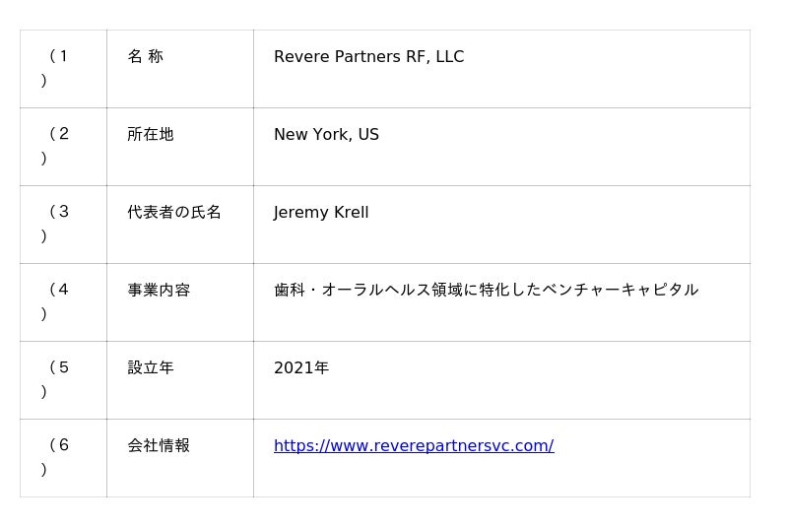
Task: Click the 所在地 row label
Action: (151, 134)
